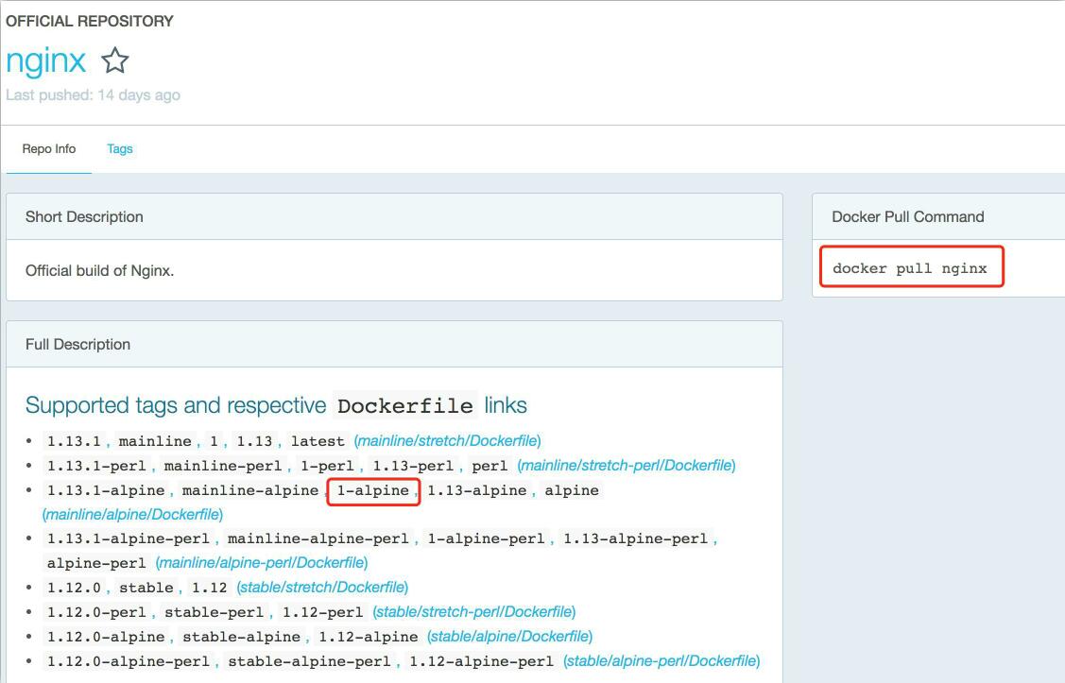The height and width of the screenshot is (683, 1065).
Task: Open stable/alpine-perl/Dockerfile link
Action: (661, 660)
